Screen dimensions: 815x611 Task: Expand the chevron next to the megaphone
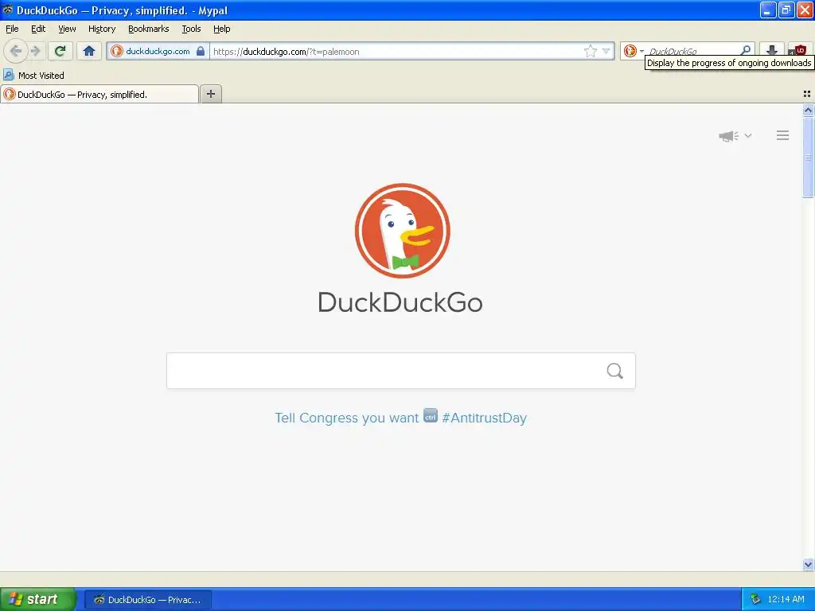point(748,135)
